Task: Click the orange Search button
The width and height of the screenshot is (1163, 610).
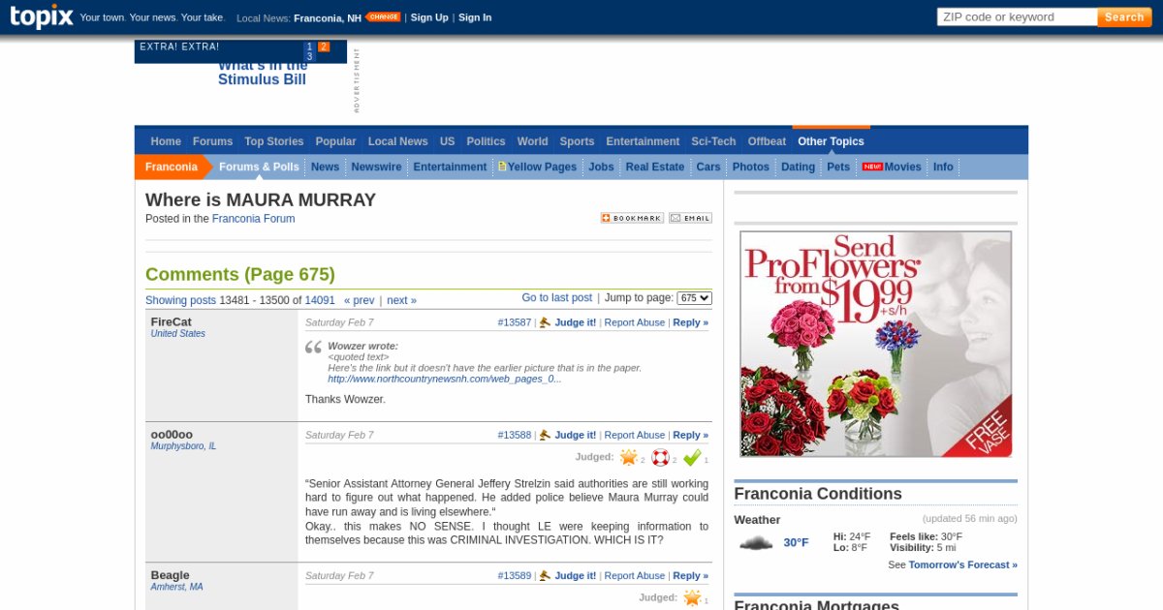Action: (1124, 16)
